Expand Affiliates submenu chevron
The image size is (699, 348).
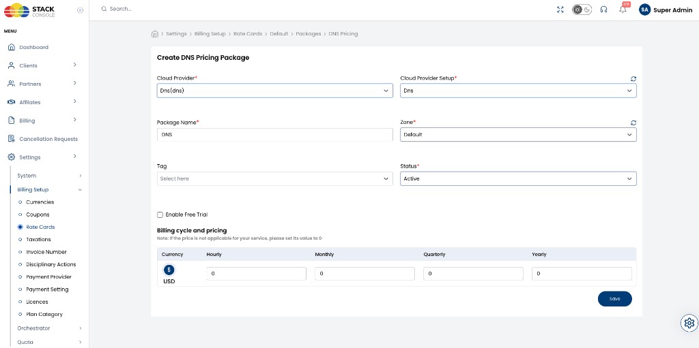(75, 101)
